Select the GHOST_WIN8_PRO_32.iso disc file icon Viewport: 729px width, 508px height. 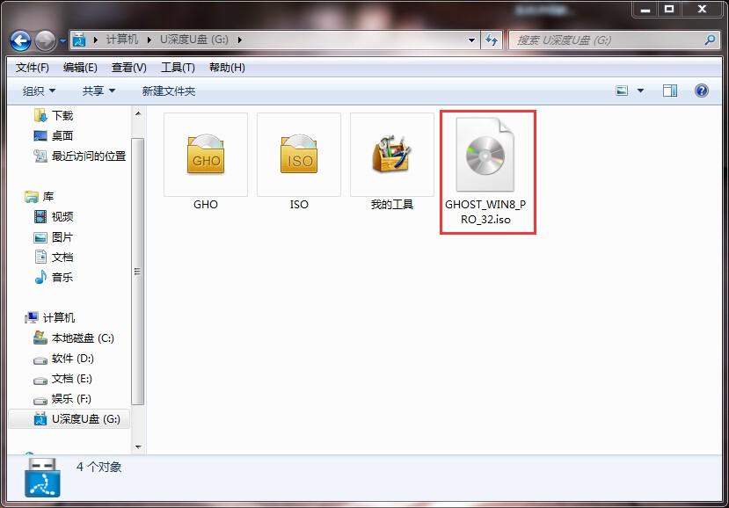[x=485, y=155]
